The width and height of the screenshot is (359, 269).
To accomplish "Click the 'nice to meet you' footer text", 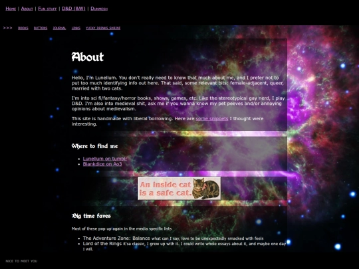I will [x=21, y=261].
